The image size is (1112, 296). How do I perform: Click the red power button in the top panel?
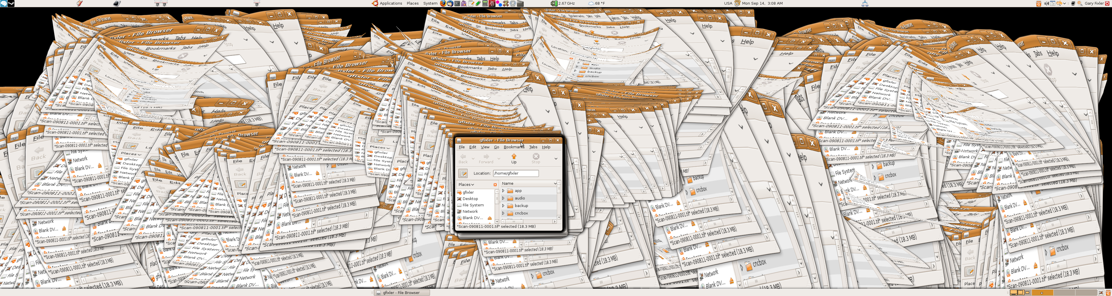pyautogui.click(x=1107, y=3)
